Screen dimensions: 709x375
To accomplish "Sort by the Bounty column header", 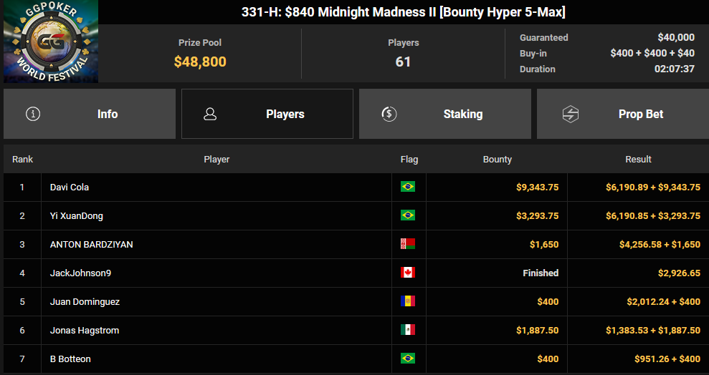I will pos(497,160).
